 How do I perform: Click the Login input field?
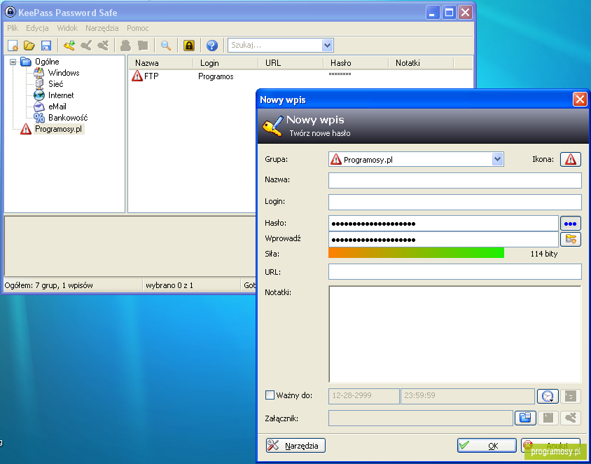tap(455, 202)
